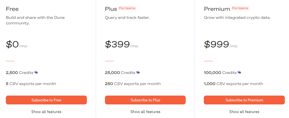
Task: Click the credits coin icon in Free plan
Action: click(x=36, y=72)
